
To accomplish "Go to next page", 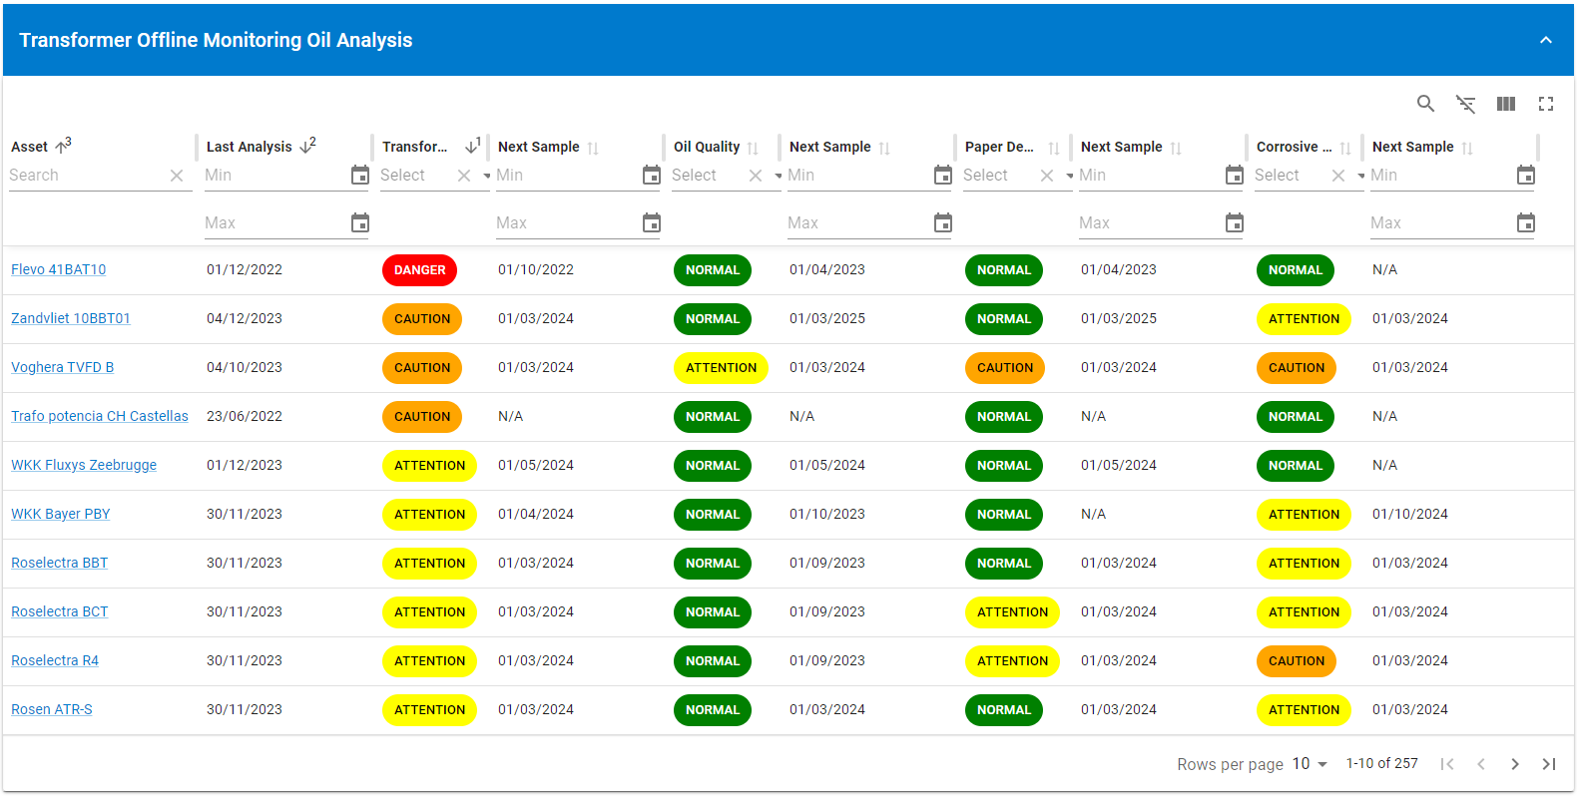I will pos(1515,764).
